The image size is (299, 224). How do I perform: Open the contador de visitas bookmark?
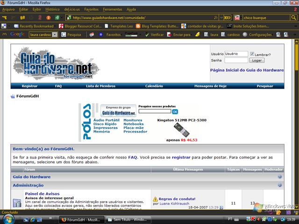coord(202,26)
